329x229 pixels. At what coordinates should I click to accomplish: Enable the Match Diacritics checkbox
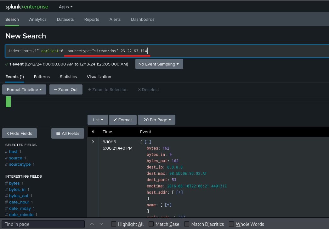pyautogui.click(x=187, y=224)
